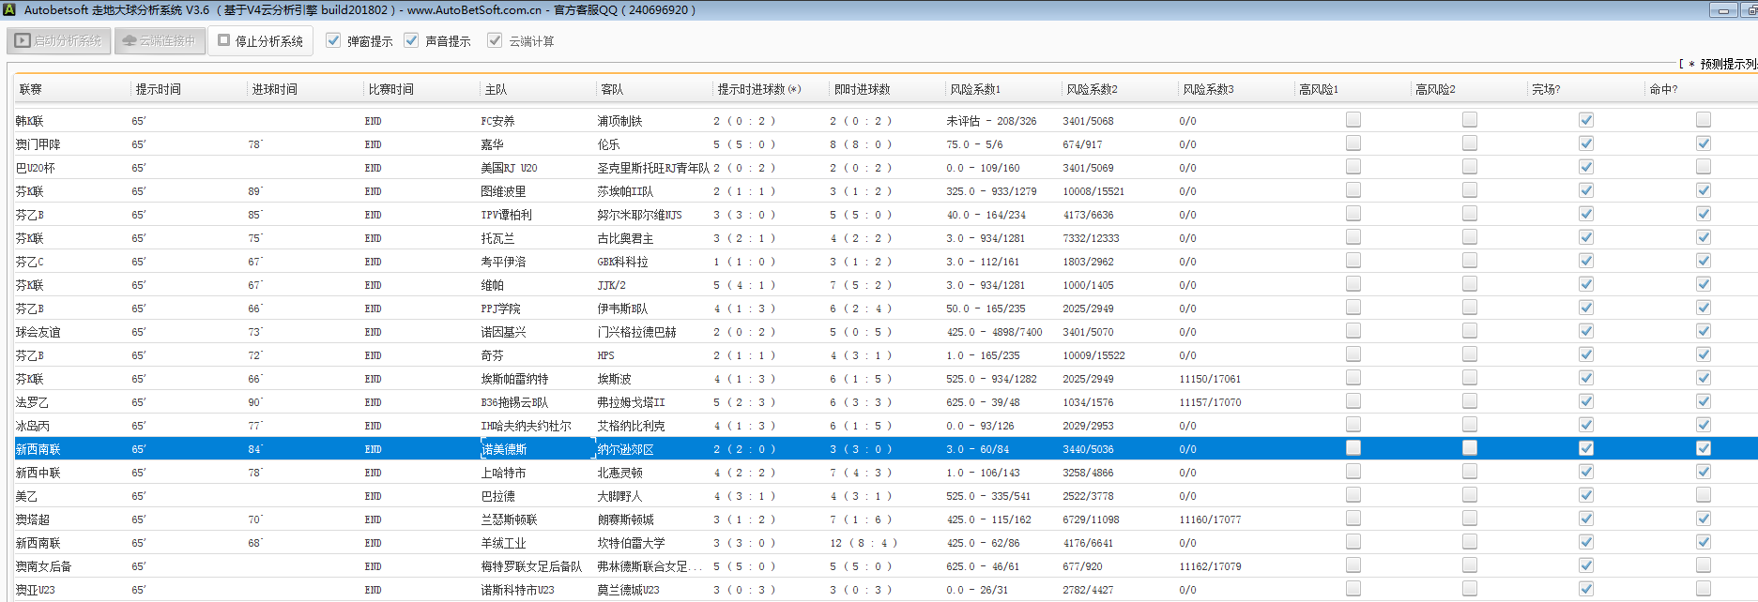Select the 上哈特市 home team cell

(x=504, y=473)
